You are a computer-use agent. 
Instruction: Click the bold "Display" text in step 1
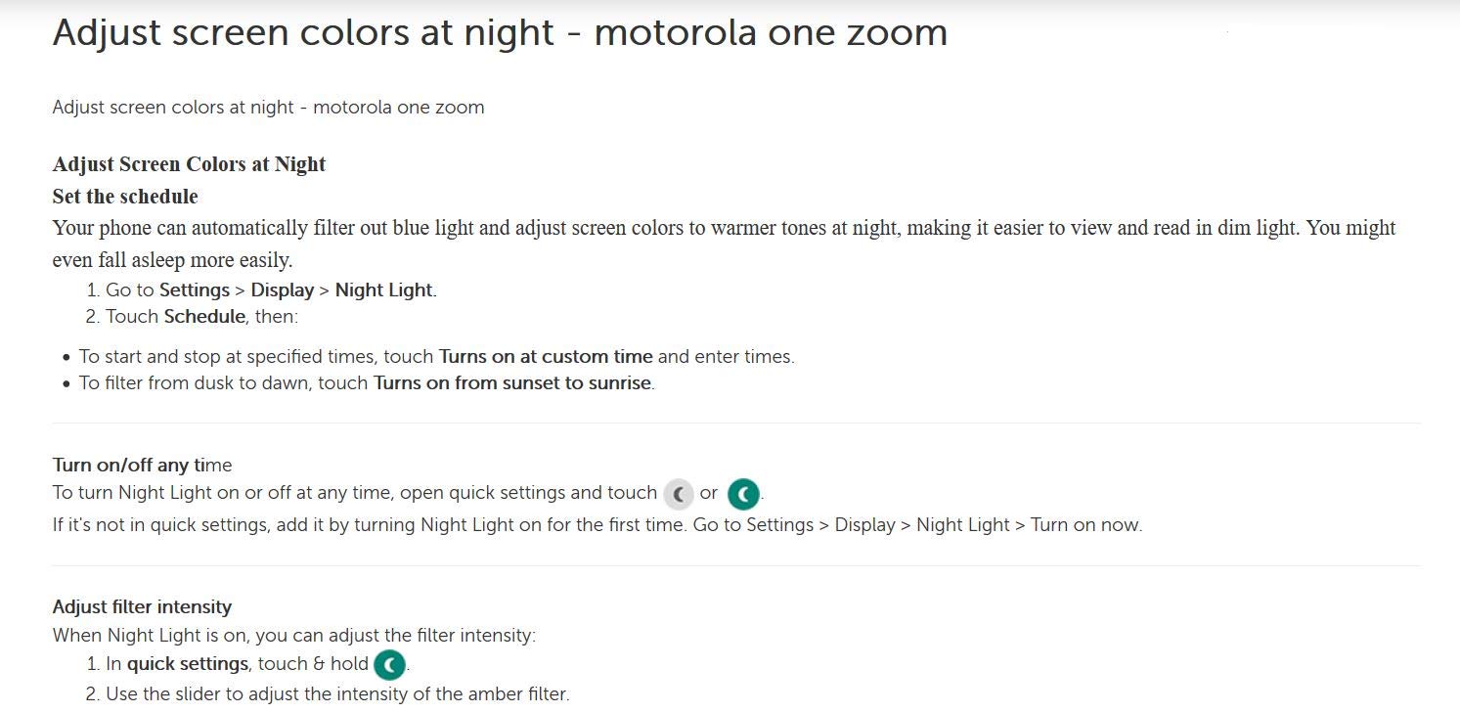283,290
